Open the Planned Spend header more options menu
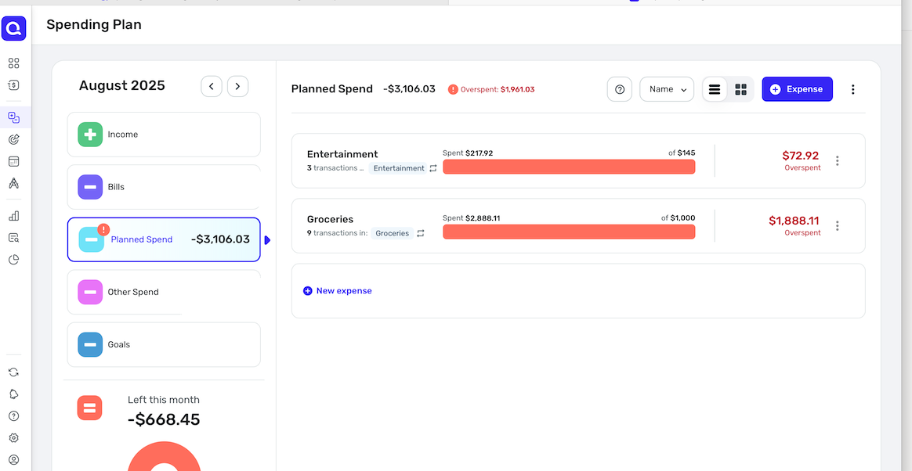 pos(853,89)
